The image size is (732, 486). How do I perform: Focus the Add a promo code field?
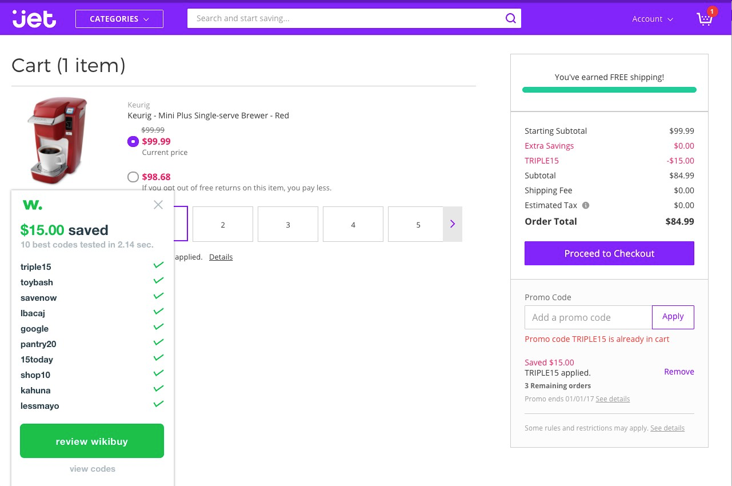click(588, 317)
